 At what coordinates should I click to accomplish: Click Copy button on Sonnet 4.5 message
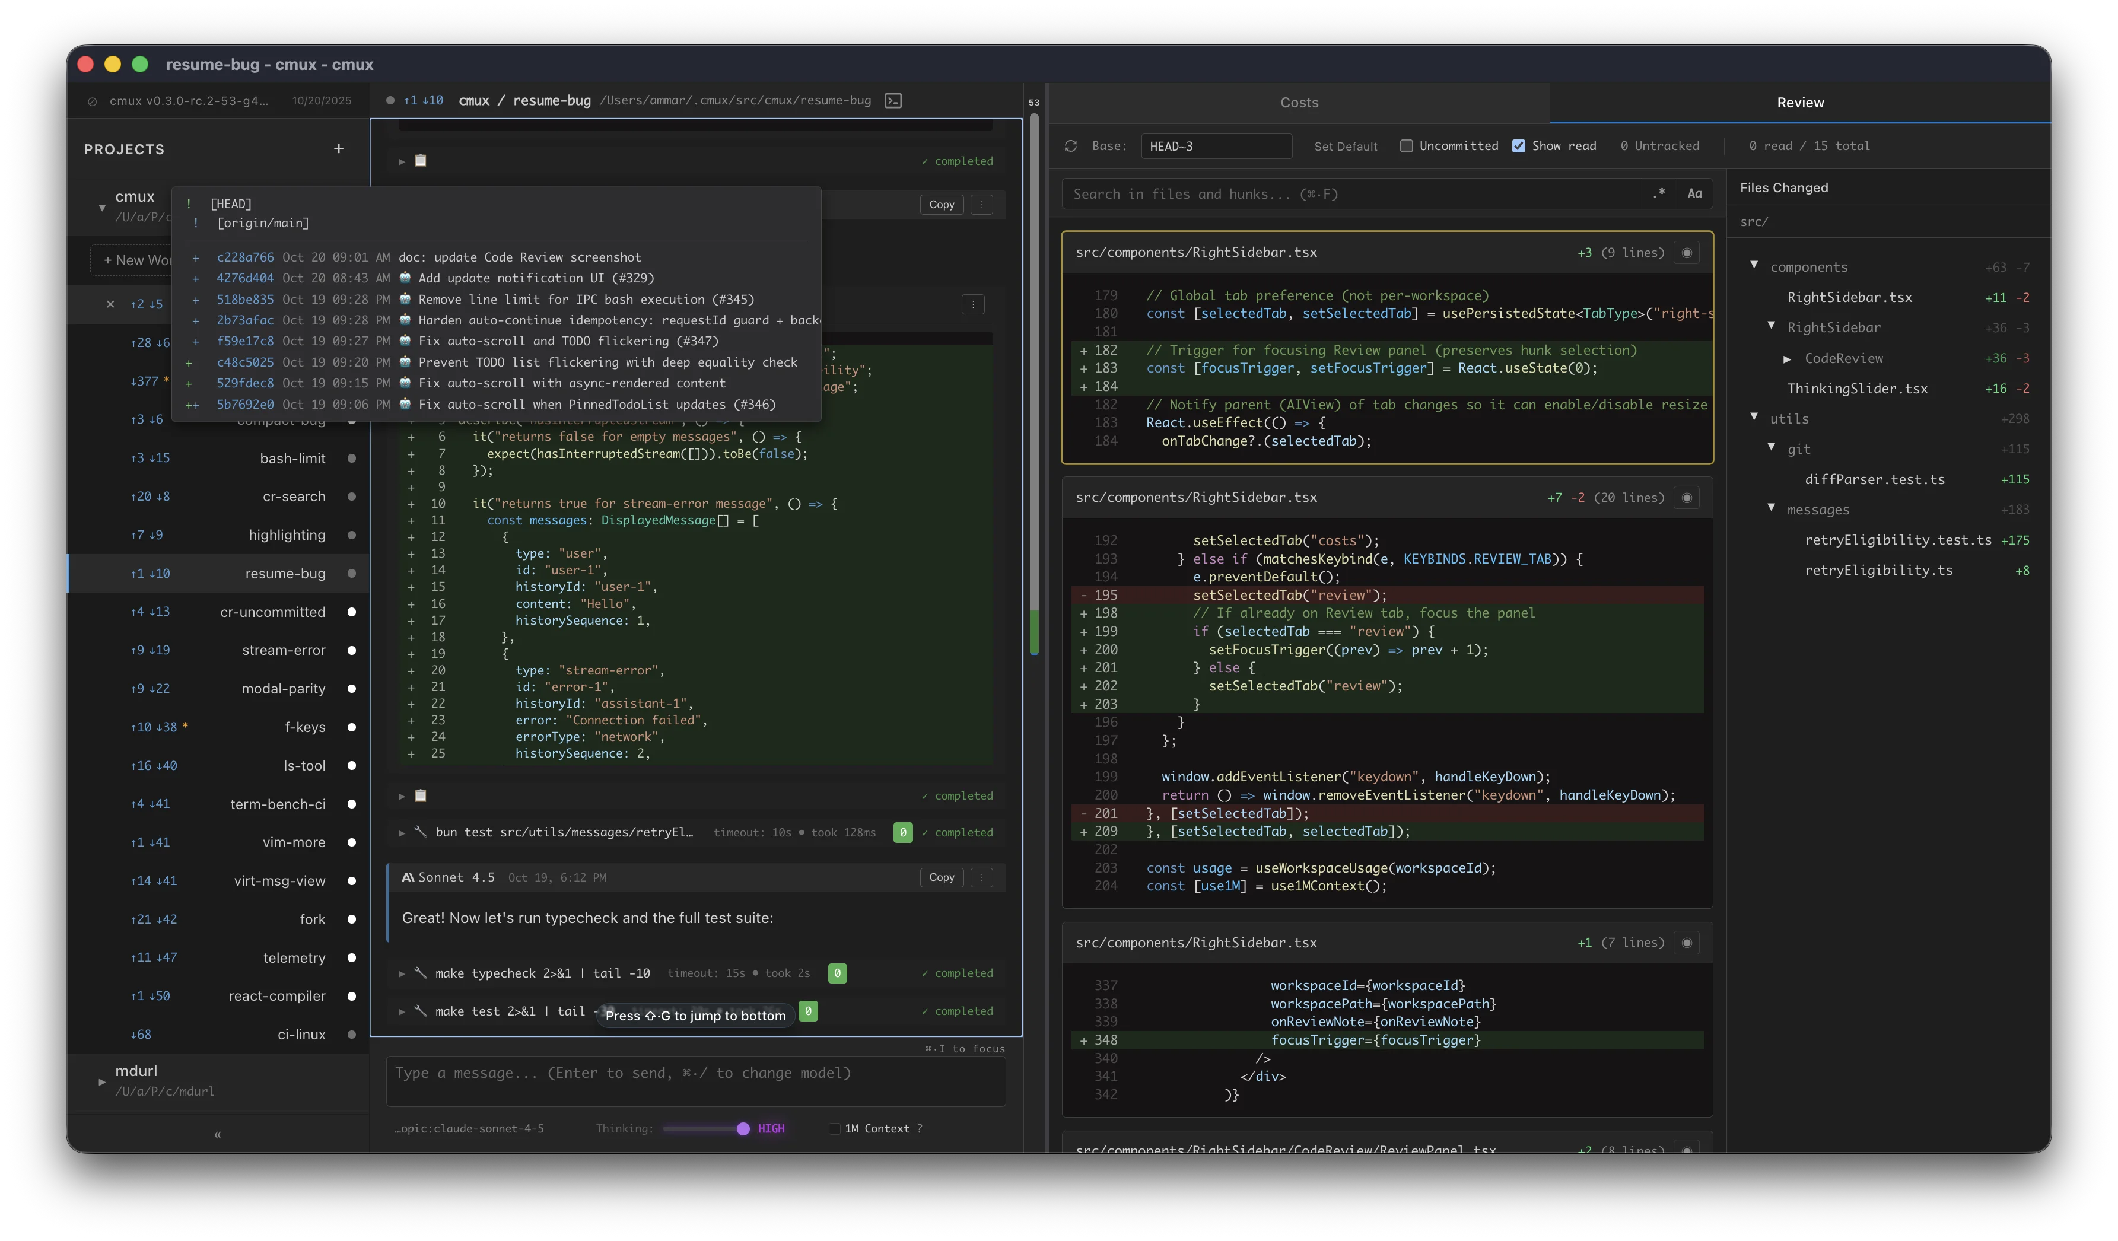pyautogui.click(x=942, y=877)
